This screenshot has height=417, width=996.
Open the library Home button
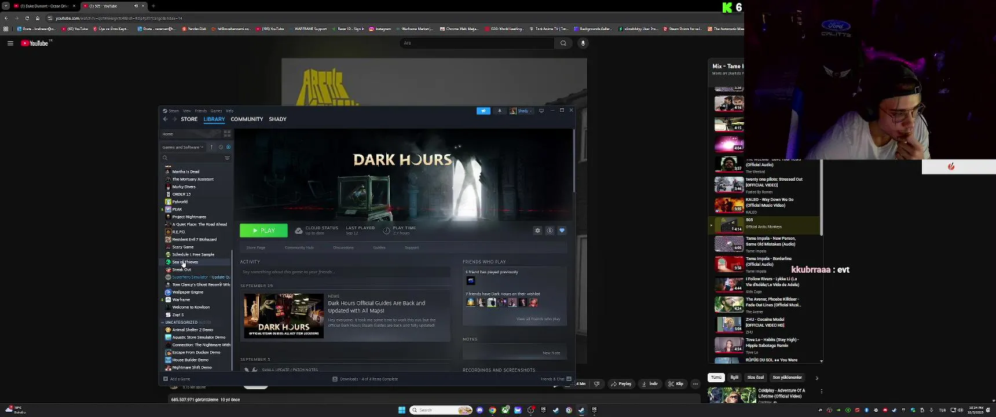point(190,134)
